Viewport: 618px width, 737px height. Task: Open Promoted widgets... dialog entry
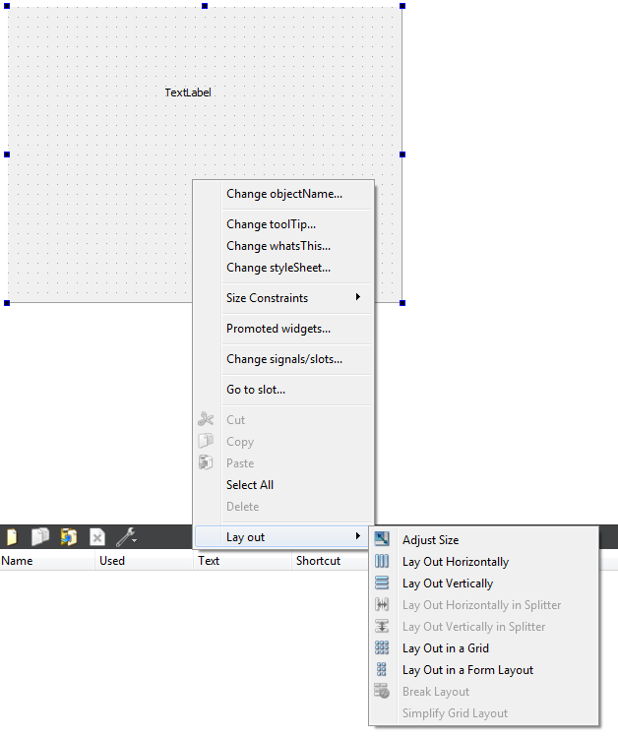click(278, 329)
